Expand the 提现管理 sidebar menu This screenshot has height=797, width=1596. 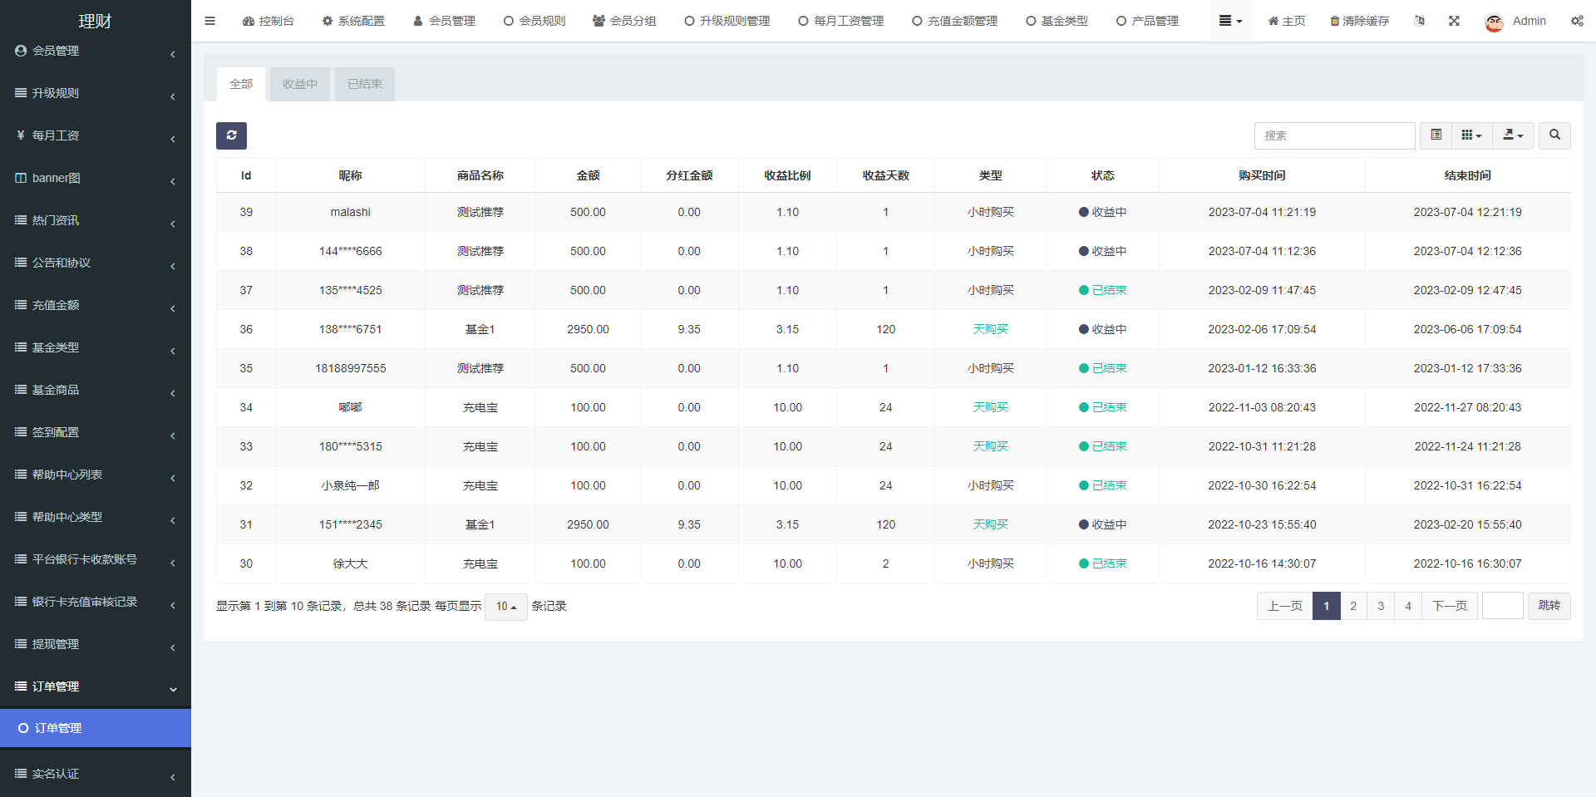95,644
